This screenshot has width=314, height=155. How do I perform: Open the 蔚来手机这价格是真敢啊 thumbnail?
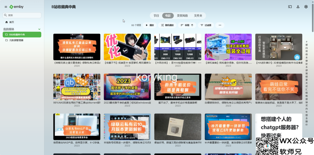coord(178,87)
